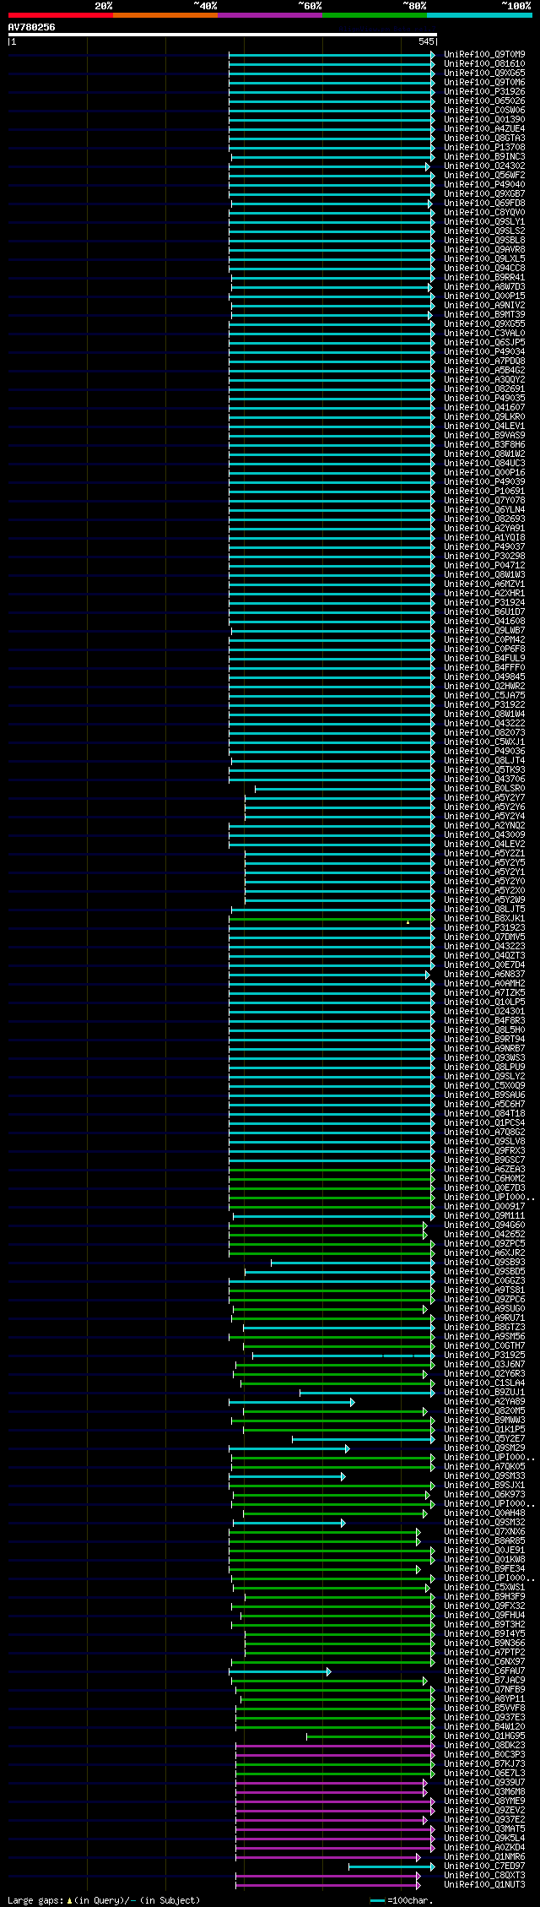
Task: Select hit label UniRef100_Q9XG65
Action: pyautogui.click(x=484, y=73)
